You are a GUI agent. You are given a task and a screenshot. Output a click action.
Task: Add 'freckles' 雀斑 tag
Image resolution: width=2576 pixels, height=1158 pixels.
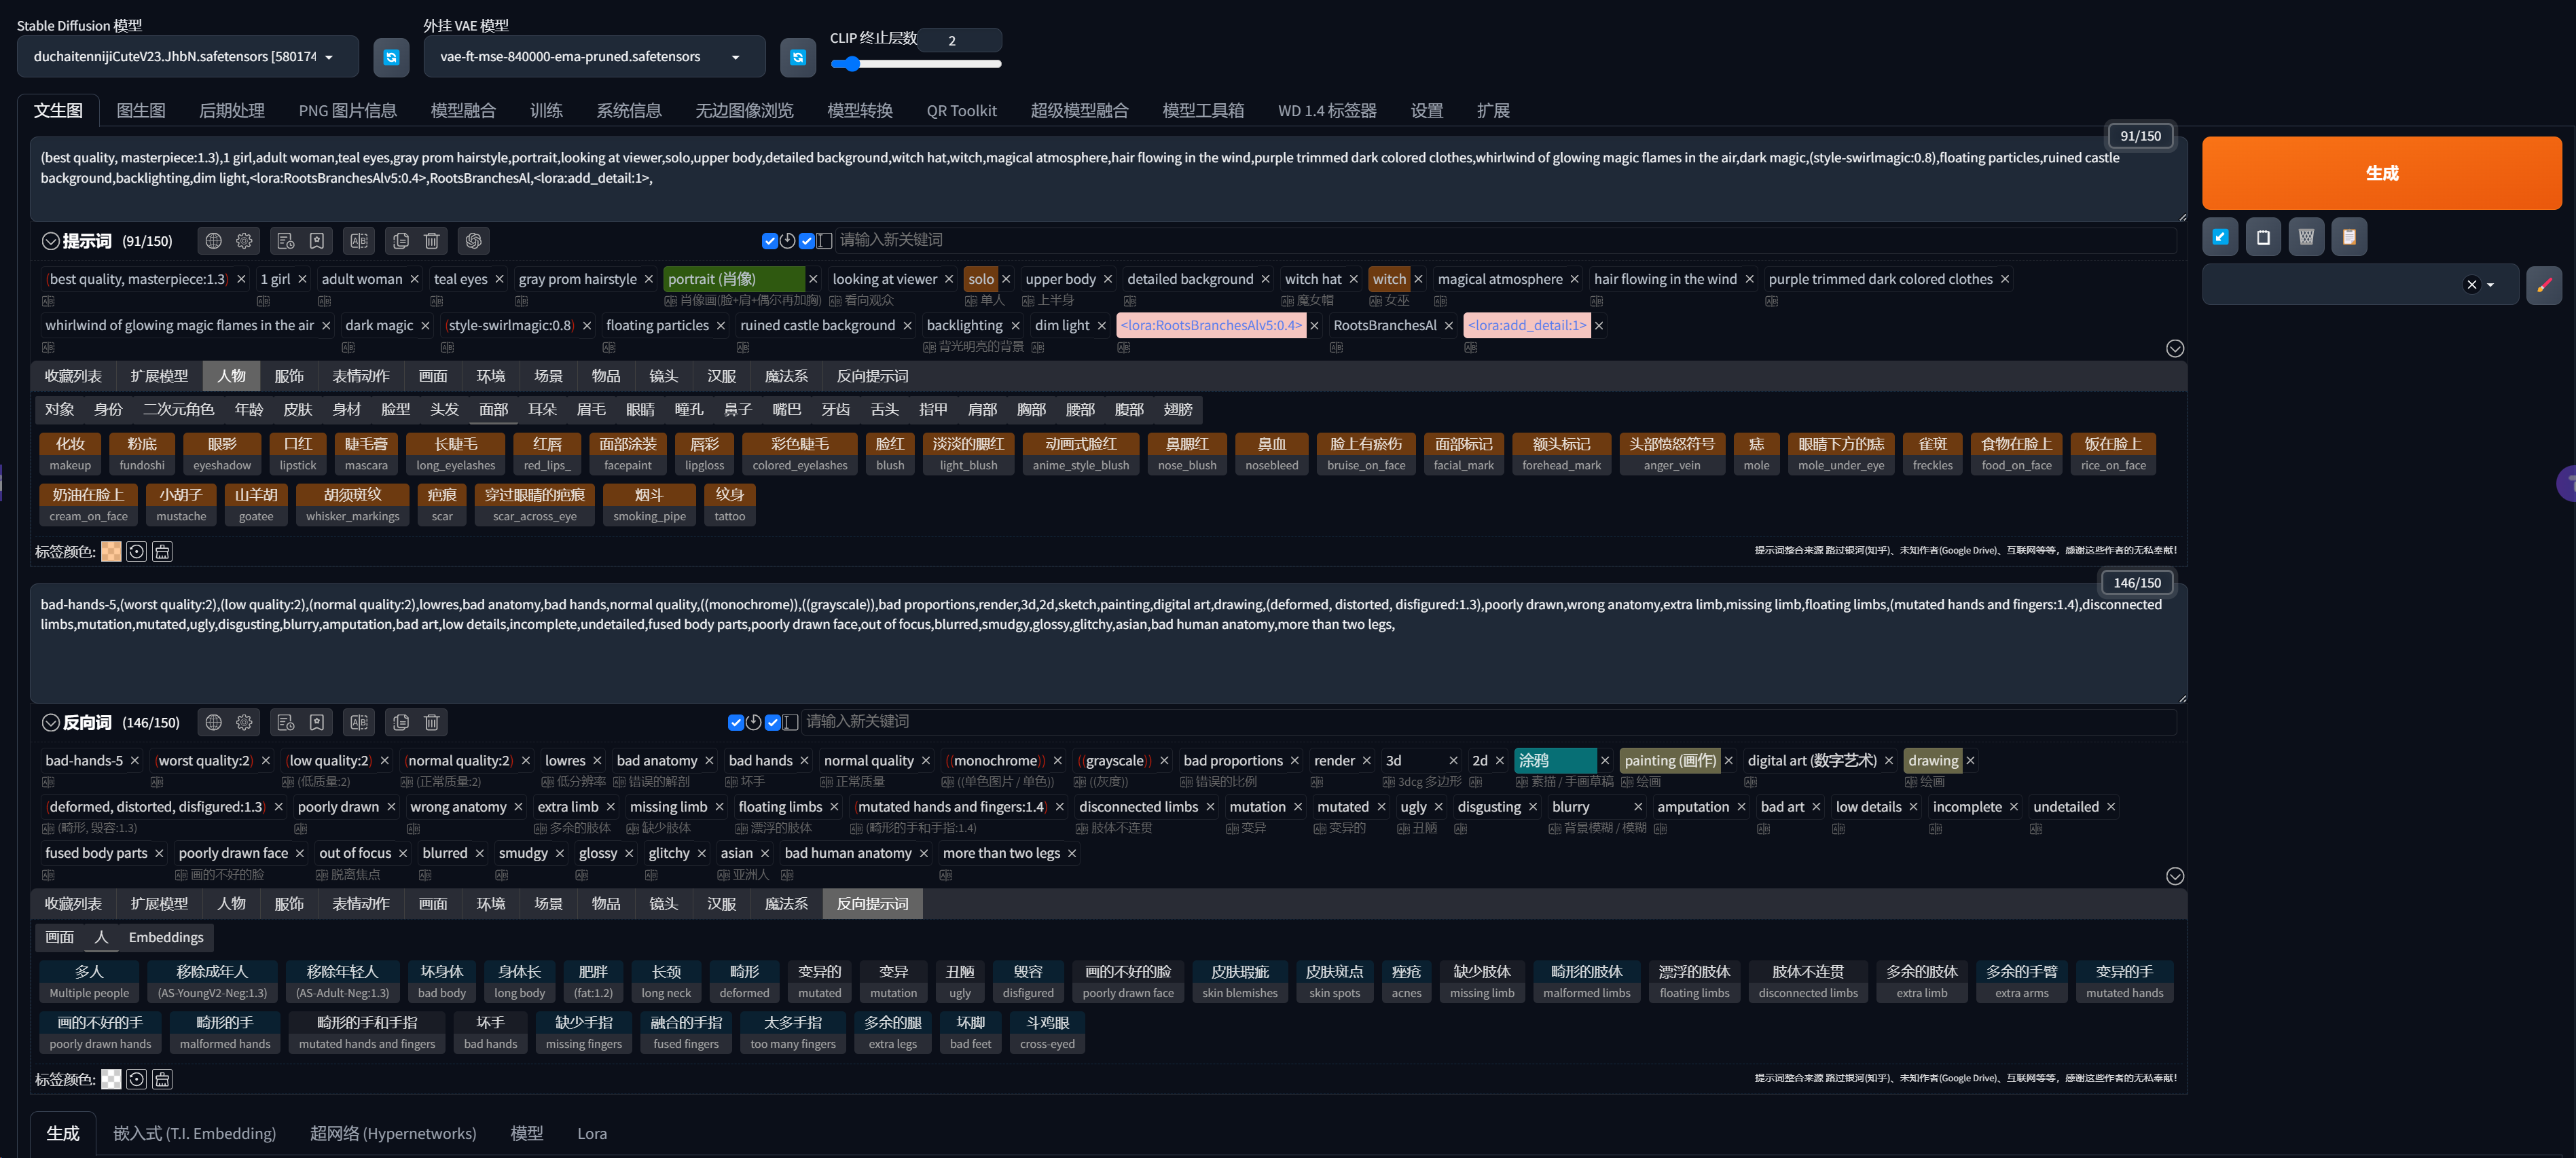(x=1932, y=453)
